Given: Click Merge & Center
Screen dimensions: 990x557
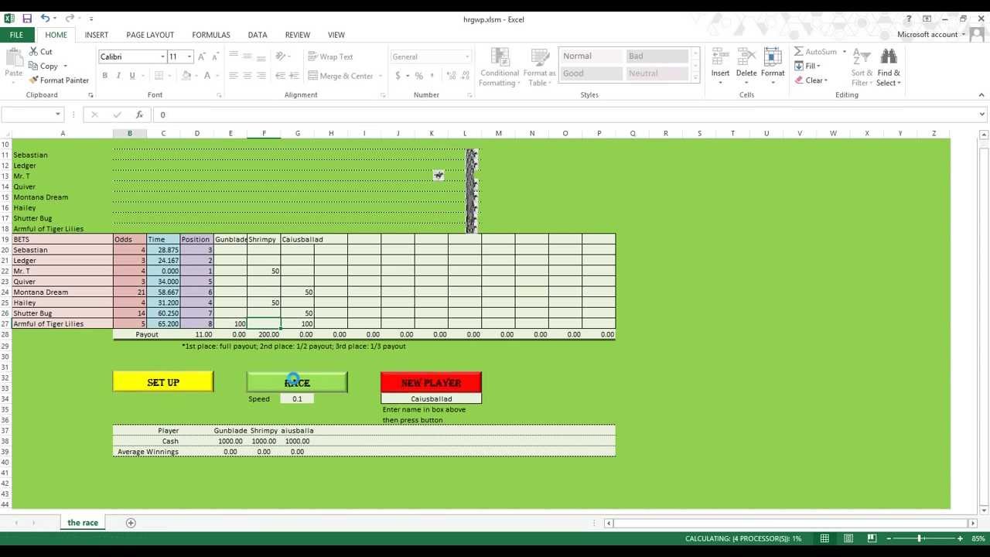Looking at the screenshot, I should pos(340,76).
